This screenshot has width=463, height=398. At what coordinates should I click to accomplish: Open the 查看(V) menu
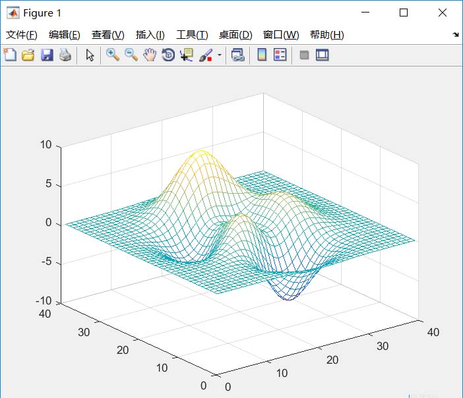(108, 35)
